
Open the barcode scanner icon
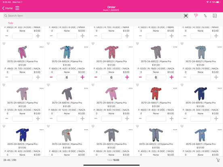[x=186, y=16]
